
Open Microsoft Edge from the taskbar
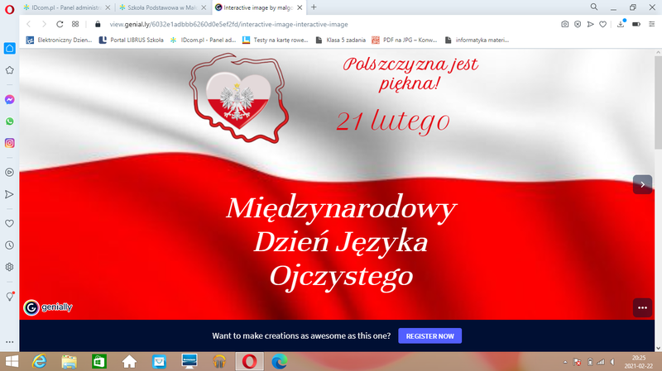point(278,361)
